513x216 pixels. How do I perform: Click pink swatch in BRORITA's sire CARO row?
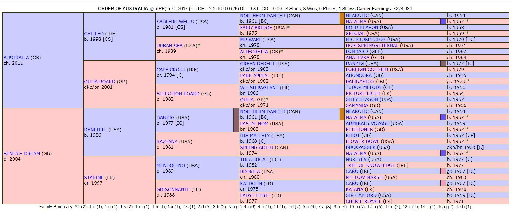(443, 171)
